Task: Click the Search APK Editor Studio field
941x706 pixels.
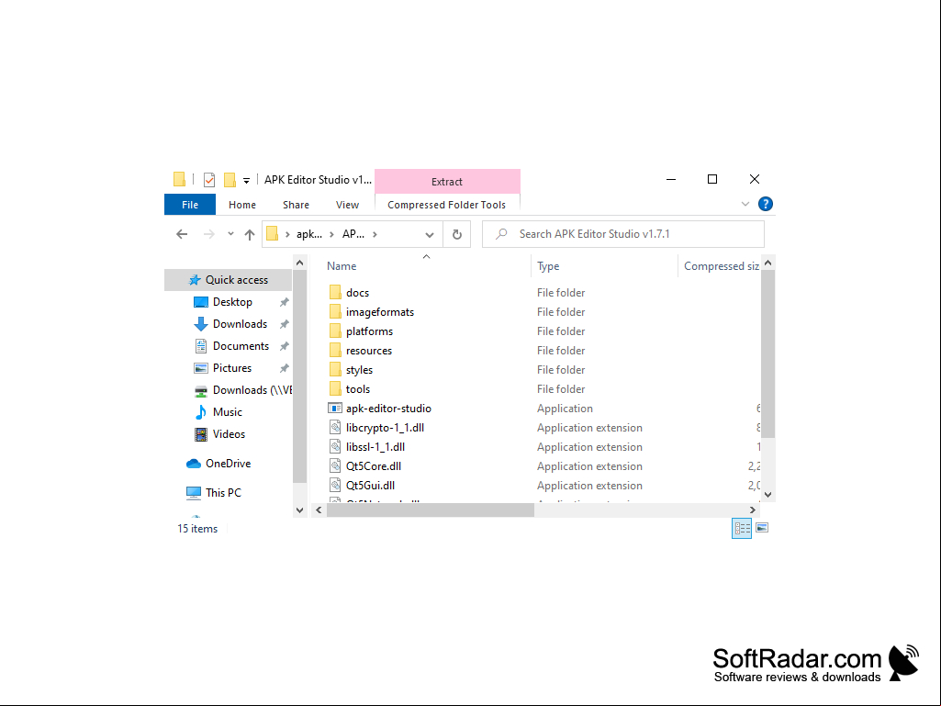Action: 623,234
